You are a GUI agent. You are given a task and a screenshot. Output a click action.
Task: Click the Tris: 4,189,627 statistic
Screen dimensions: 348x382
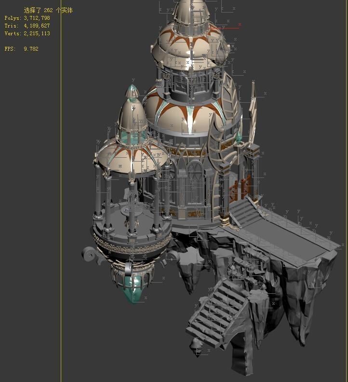[x=27, y=26]
